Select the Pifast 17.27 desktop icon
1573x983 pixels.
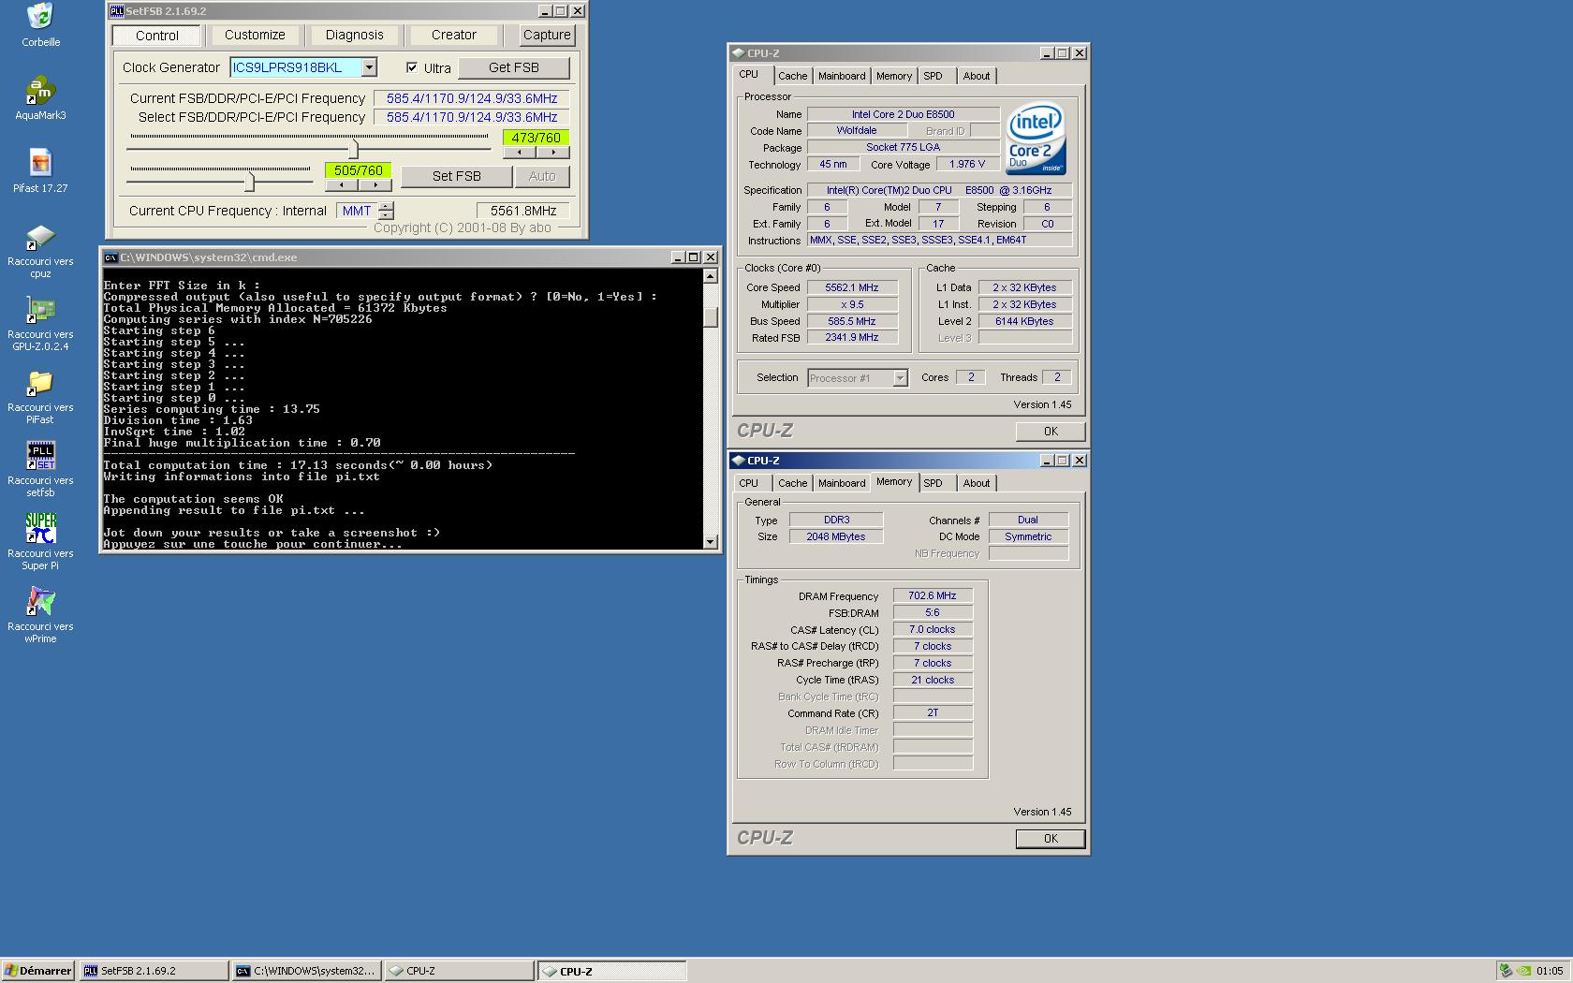[x=40, y=163]
